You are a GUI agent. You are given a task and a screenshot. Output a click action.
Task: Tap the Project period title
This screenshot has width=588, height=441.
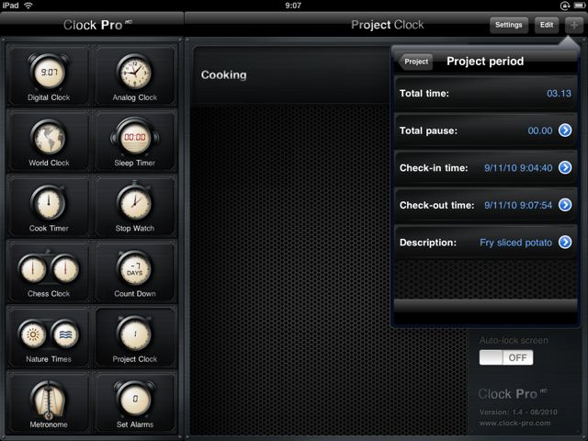pos(485,62)
